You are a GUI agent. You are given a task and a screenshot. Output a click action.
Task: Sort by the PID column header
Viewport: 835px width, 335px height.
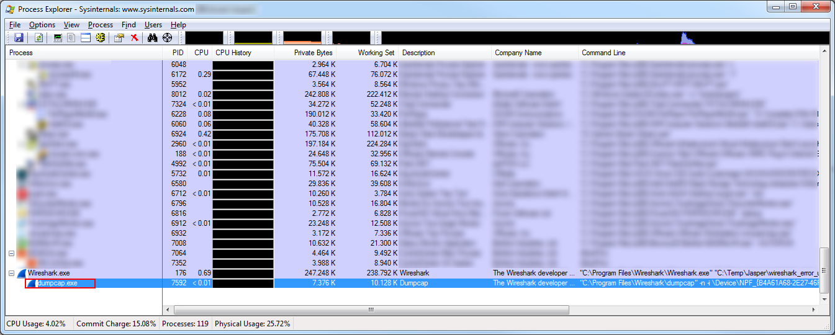[x=176, y=53]
